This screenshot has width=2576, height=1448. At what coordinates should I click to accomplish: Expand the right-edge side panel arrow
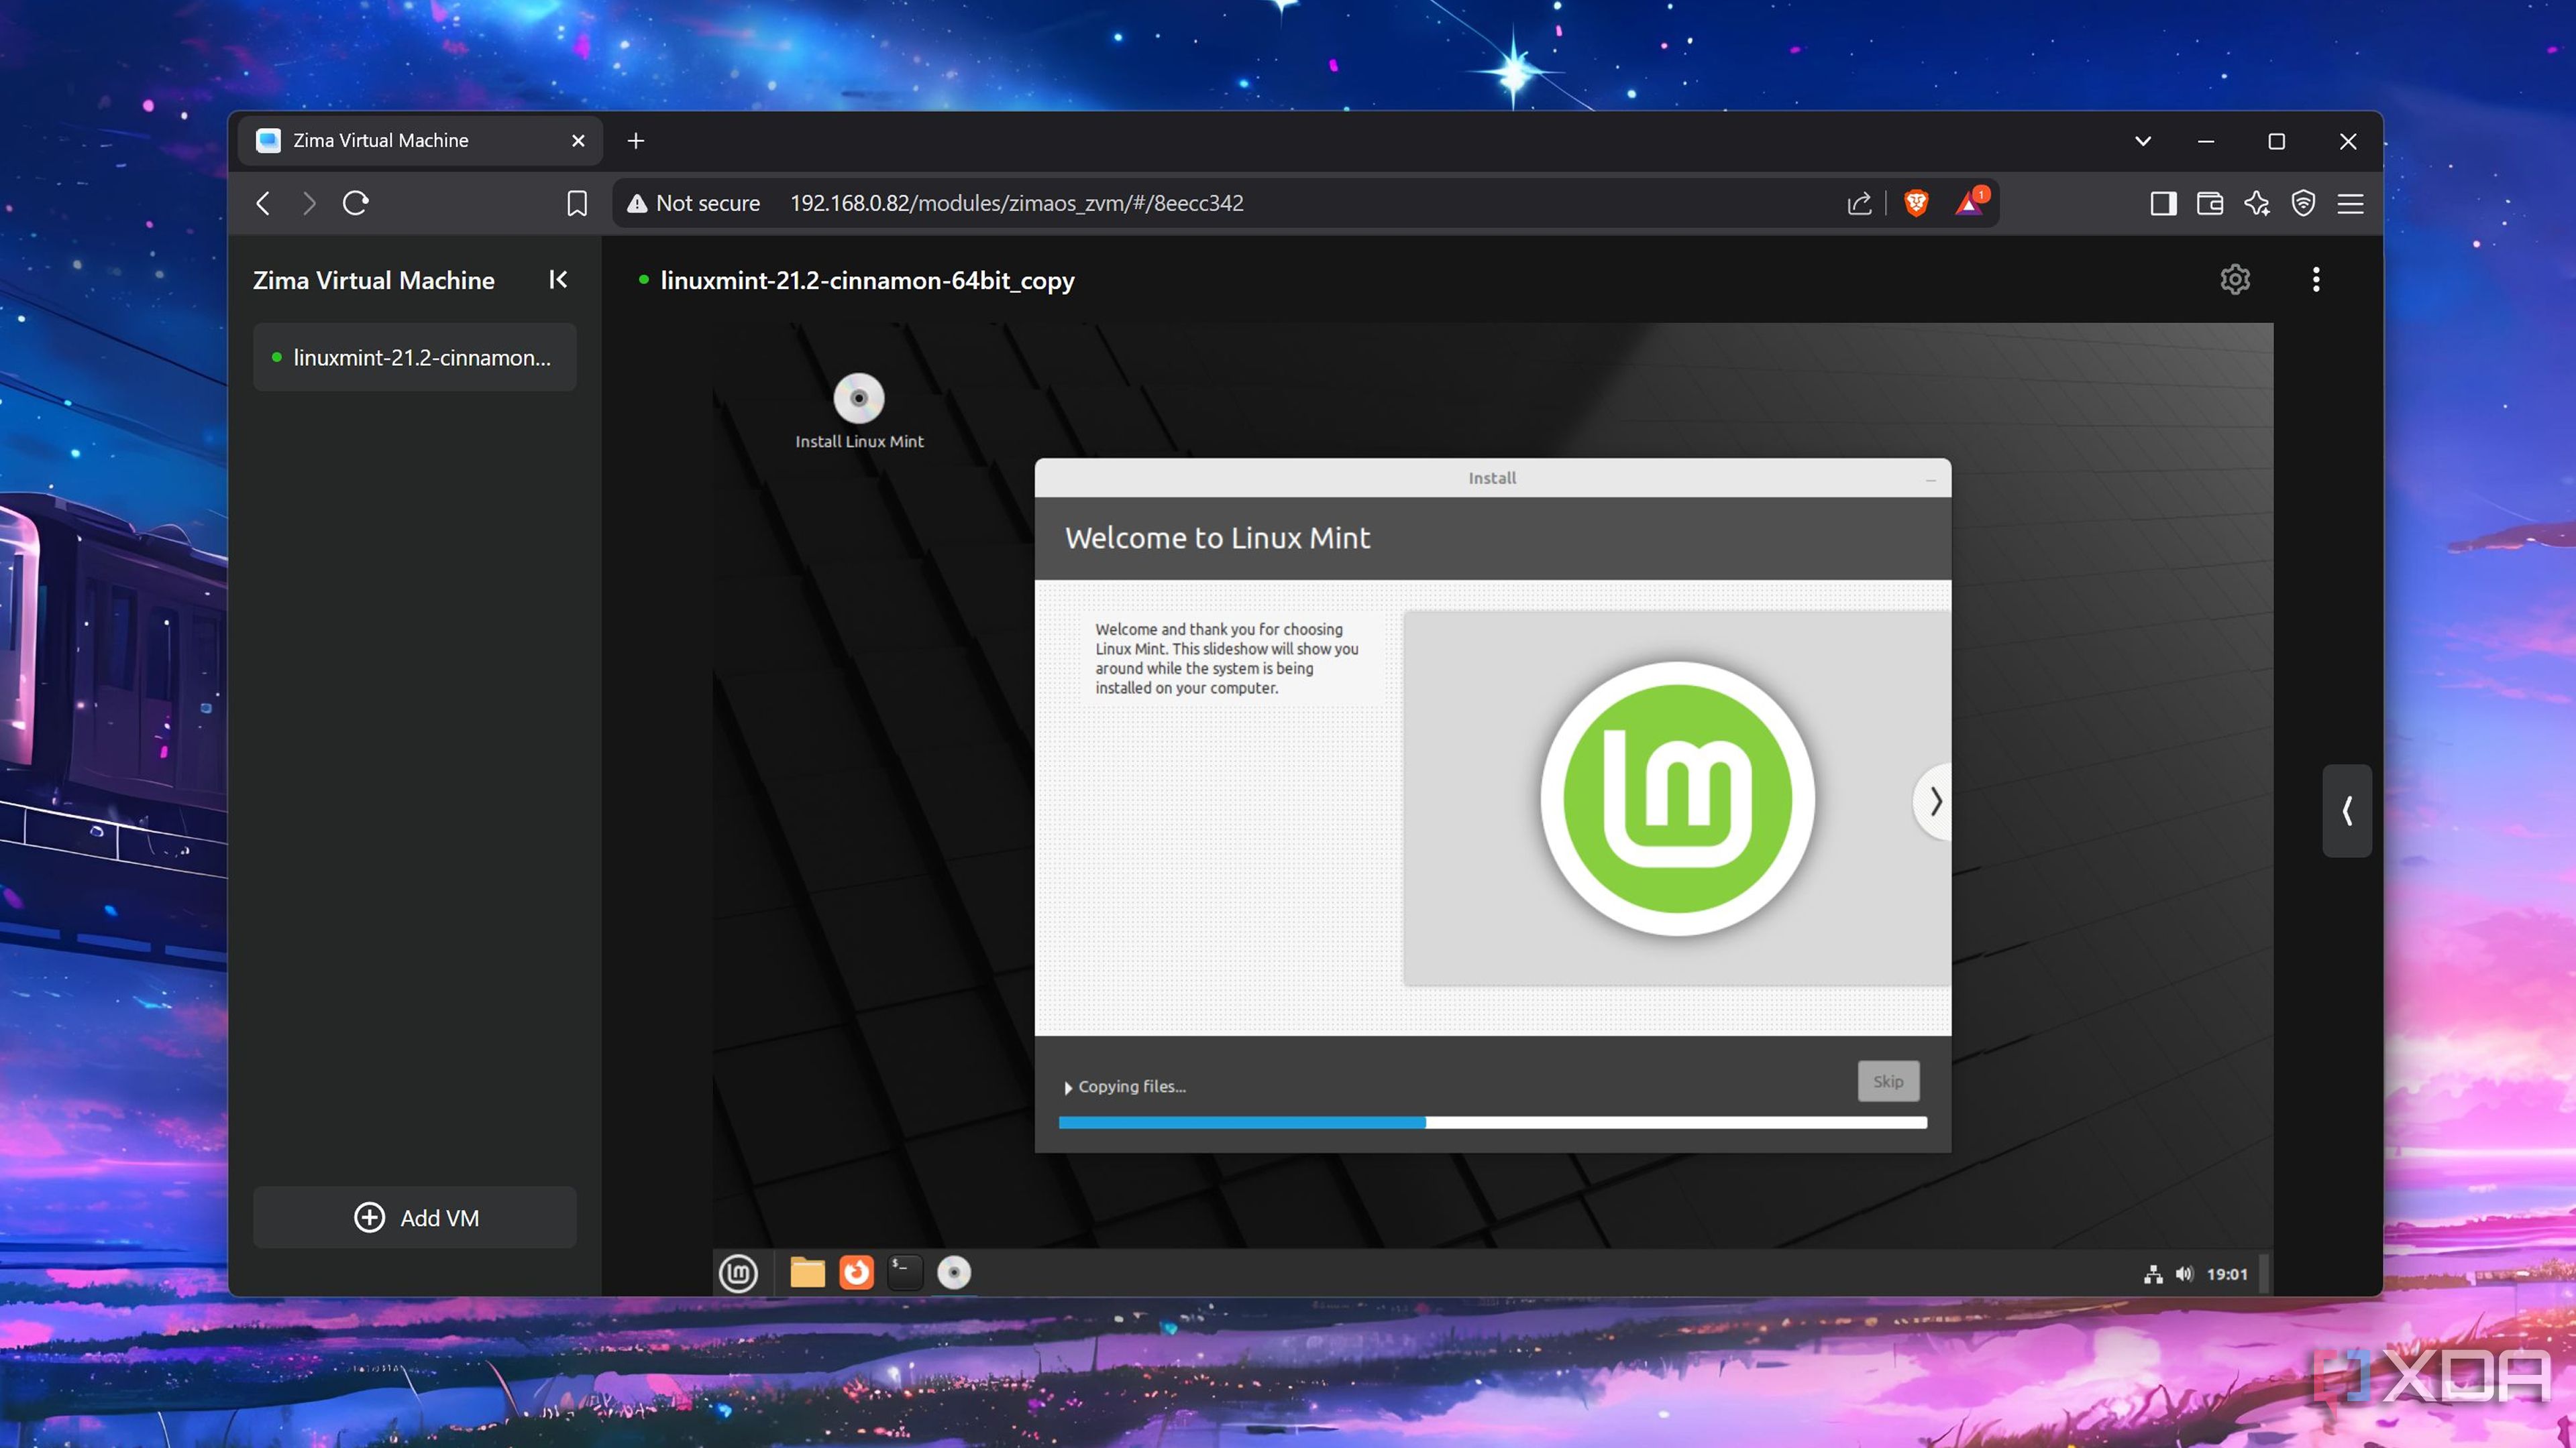(2346, 810)
